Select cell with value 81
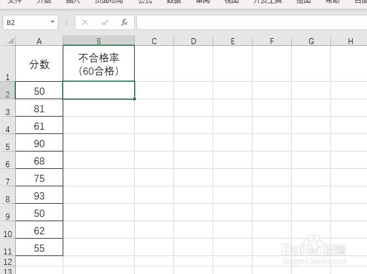The width and height of the screenshot is (367, 274). click(x=39, y=107)
